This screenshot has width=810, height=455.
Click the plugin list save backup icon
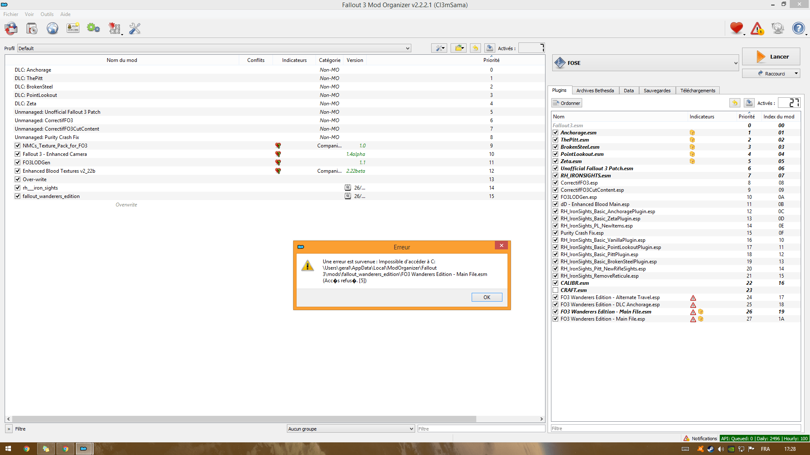click(749, 103)
